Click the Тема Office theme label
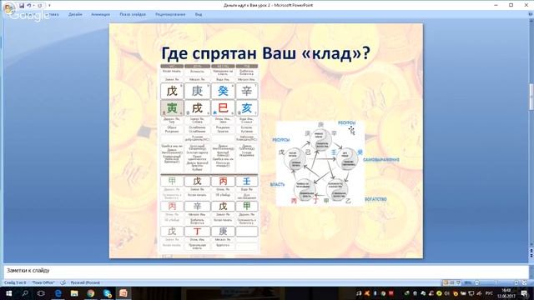534x300 pixels. click(x=43, y=282)
